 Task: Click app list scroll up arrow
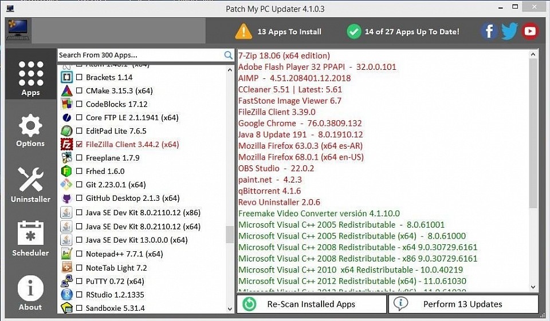click(230, 70)
